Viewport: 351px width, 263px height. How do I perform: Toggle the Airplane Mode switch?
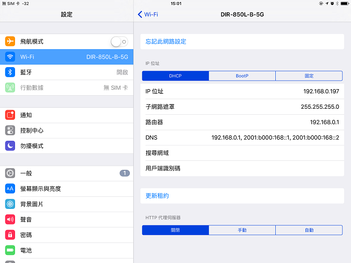pos(119,42)
